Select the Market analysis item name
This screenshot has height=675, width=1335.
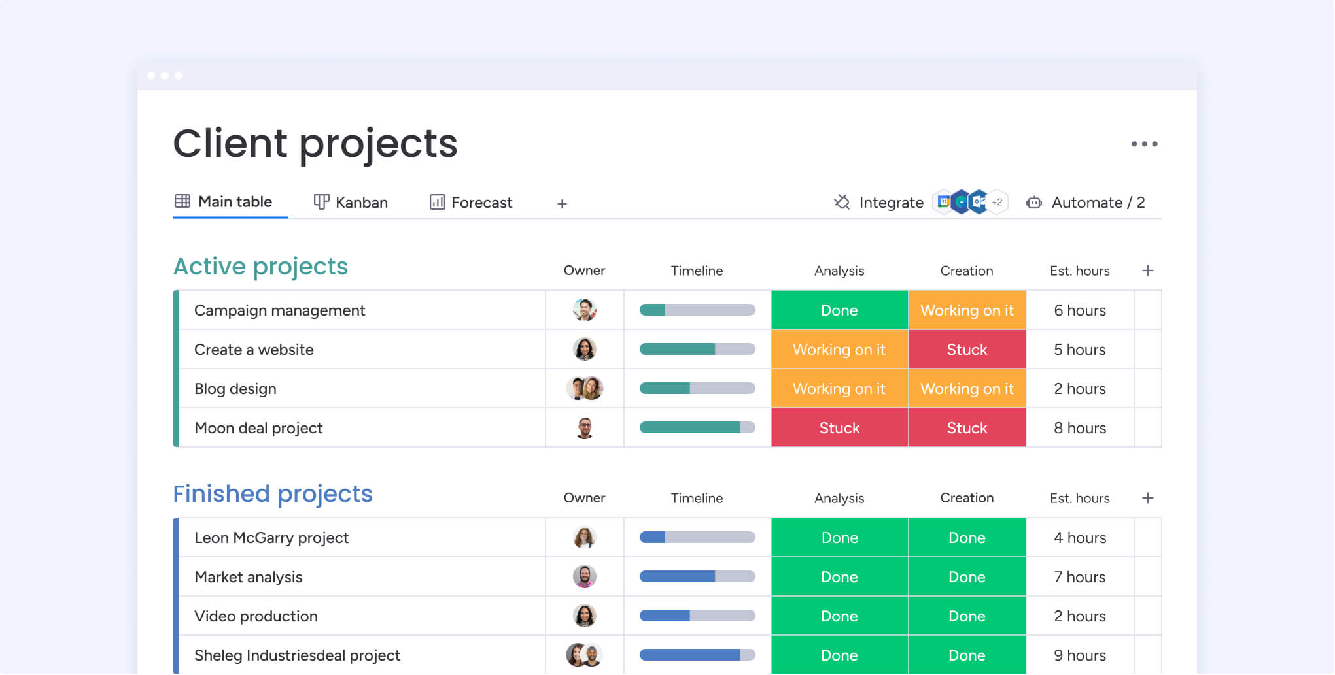(248, 576)
